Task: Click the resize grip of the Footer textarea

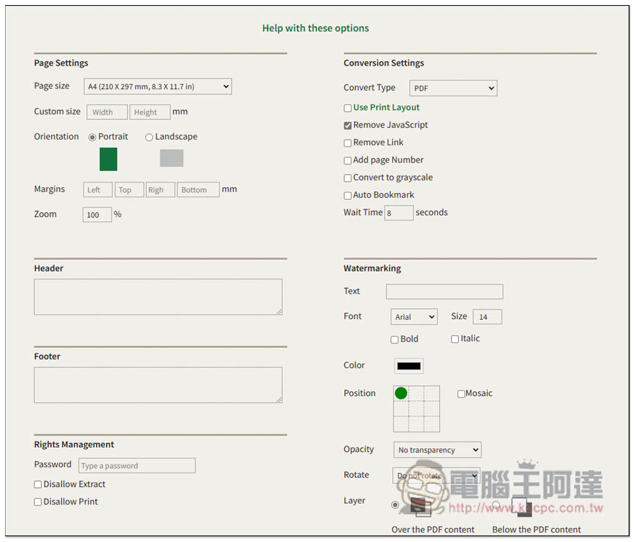Action: [x=280, y=400]
